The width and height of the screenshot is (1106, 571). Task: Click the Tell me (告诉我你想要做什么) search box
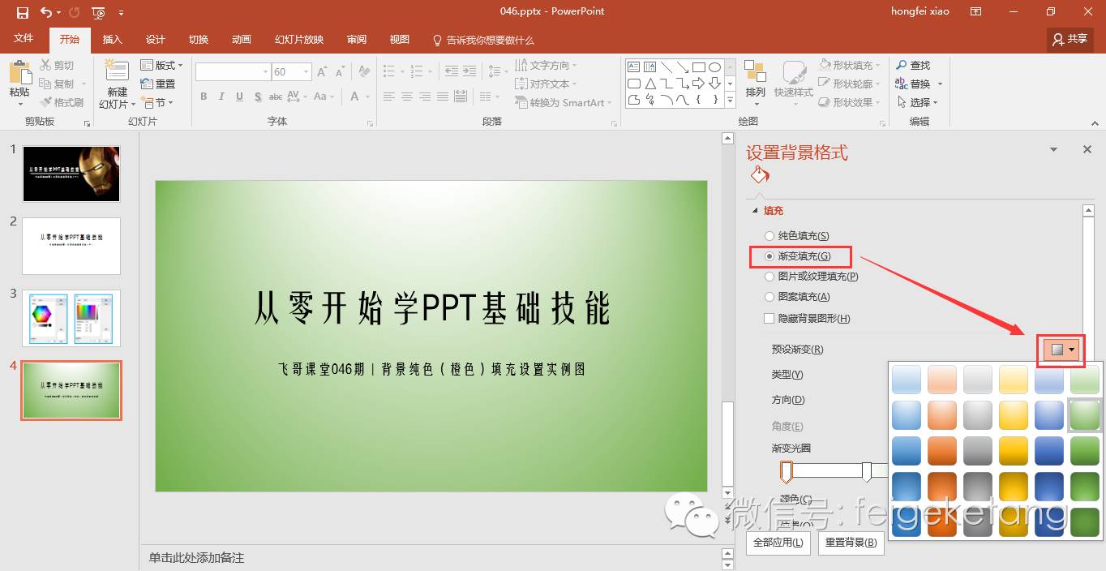tap(483, 40)
